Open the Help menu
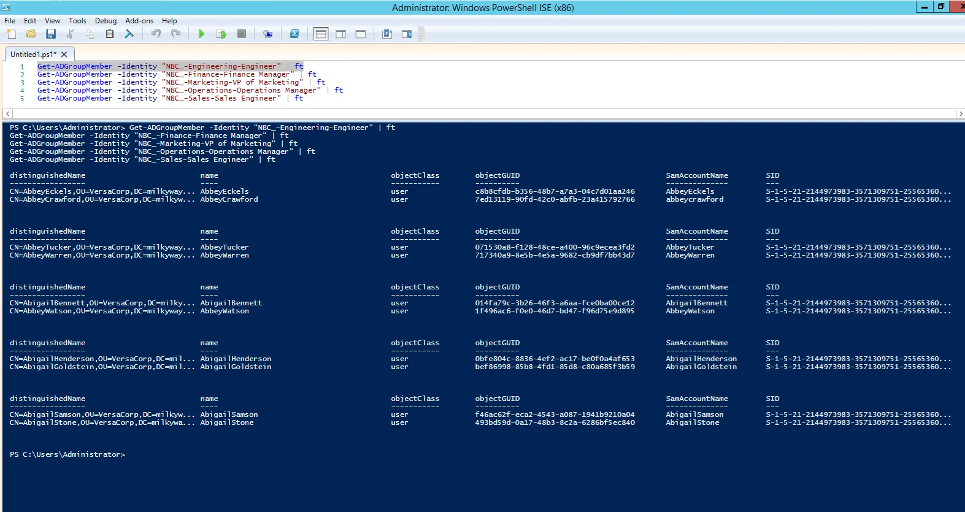This screenshot has height=512, width=965. (x=169, y=21)
